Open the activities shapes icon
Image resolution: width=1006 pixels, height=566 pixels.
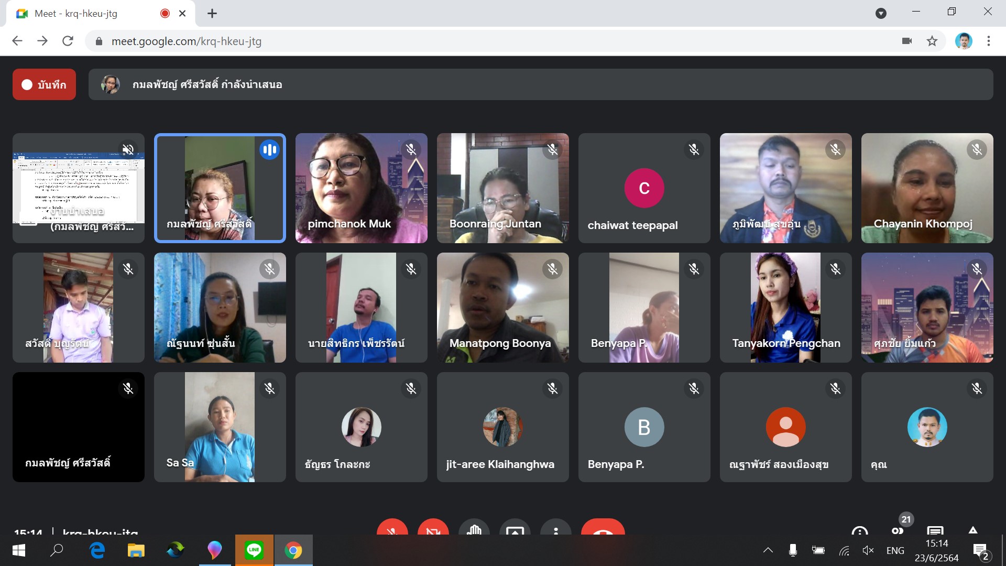[972, 530]
